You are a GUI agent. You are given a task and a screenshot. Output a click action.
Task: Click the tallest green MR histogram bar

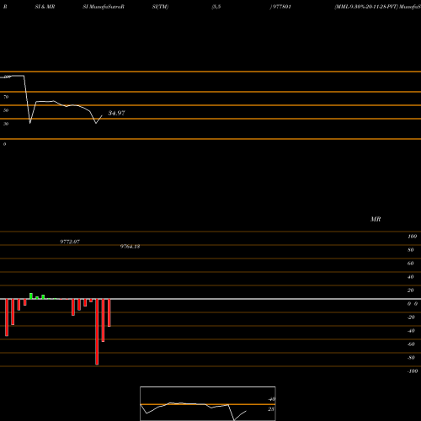(31, 296)
